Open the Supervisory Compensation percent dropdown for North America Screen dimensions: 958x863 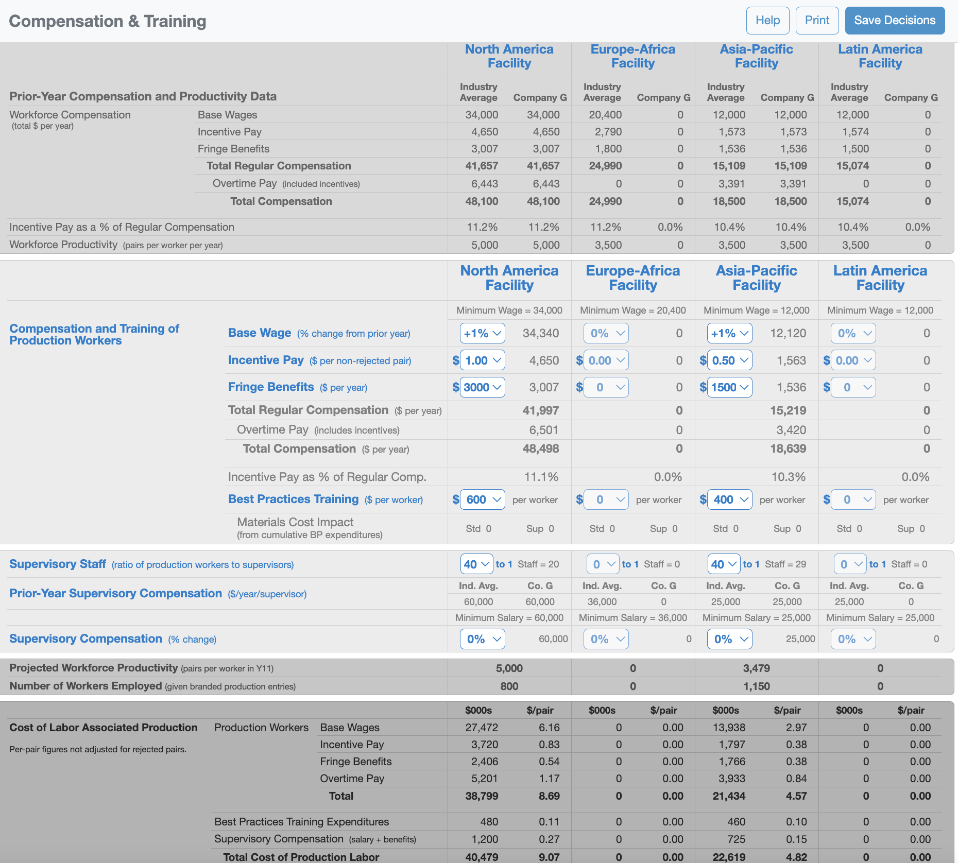[x=481, y=638]
